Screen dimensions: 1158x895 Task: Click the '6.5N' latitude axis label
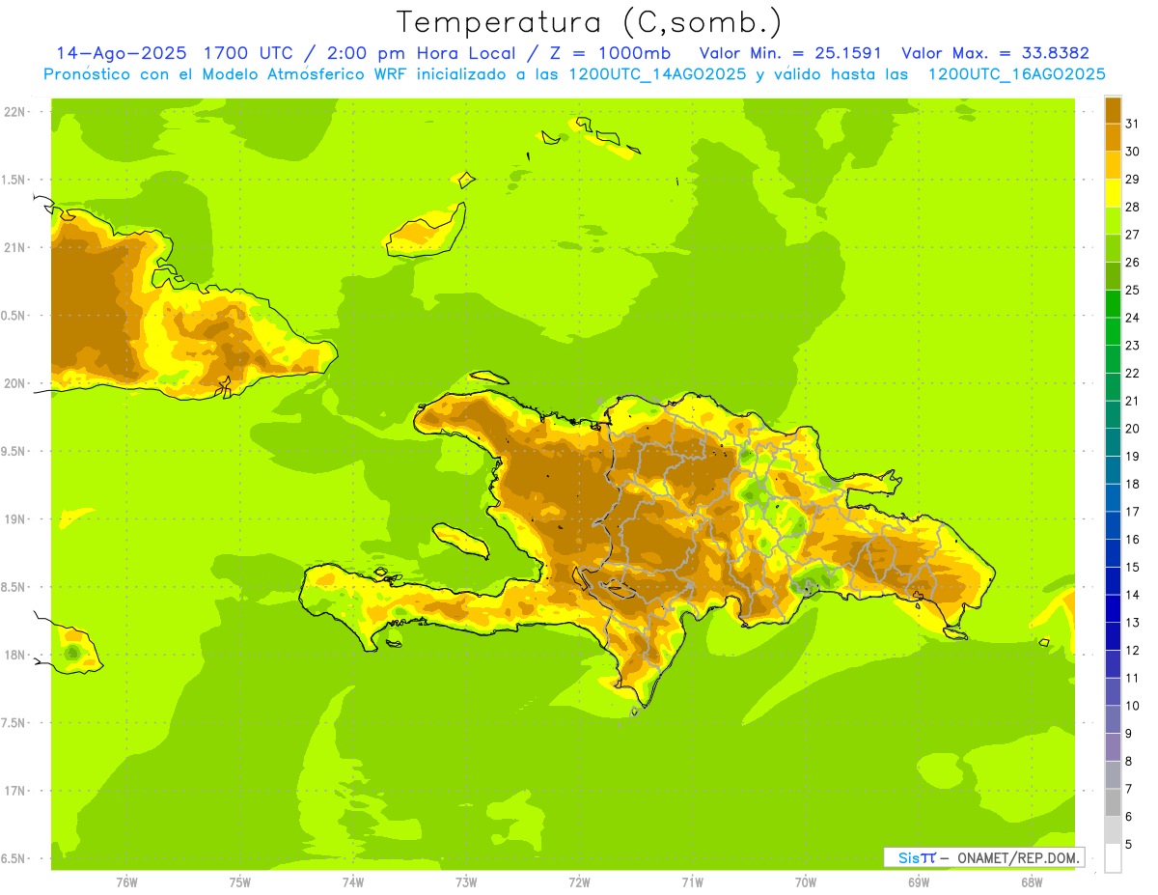tap(14, 858)
